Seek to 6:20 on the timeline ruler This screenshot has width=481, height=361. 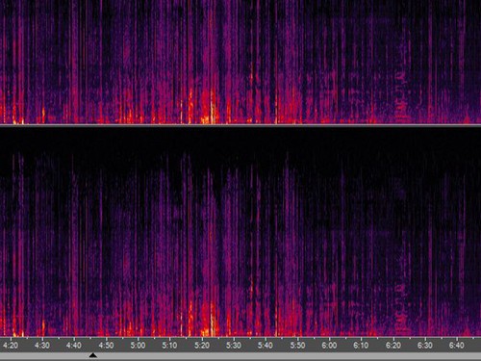click(392, 346)
